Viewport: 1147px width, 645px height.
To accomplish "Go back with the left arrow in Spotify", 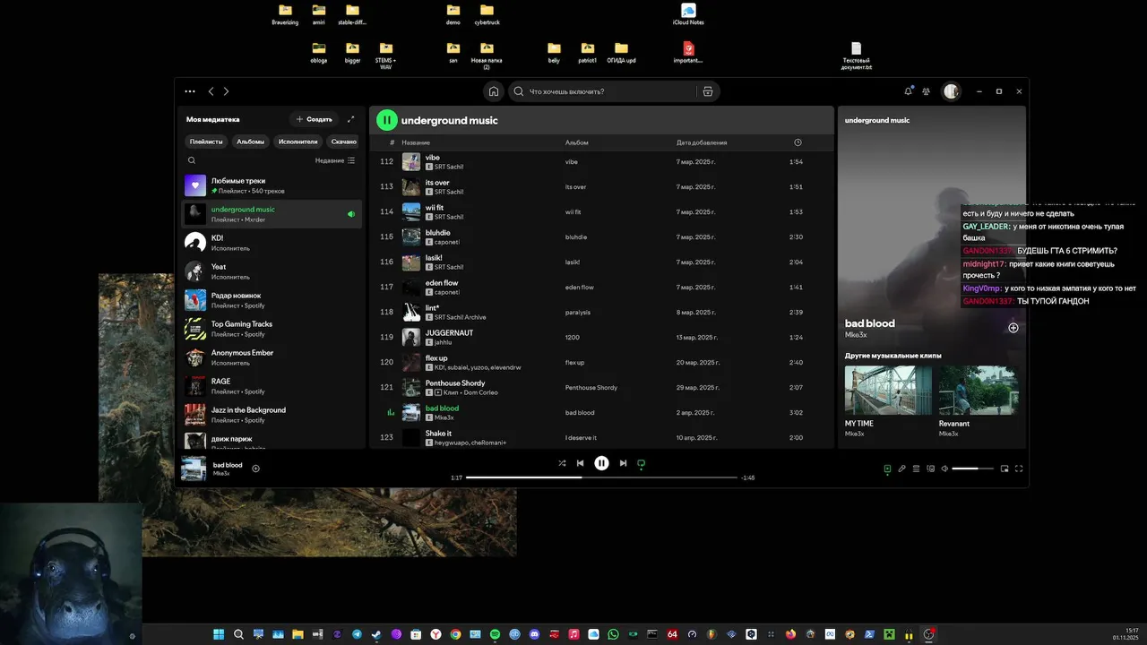I will click(211, 91).
